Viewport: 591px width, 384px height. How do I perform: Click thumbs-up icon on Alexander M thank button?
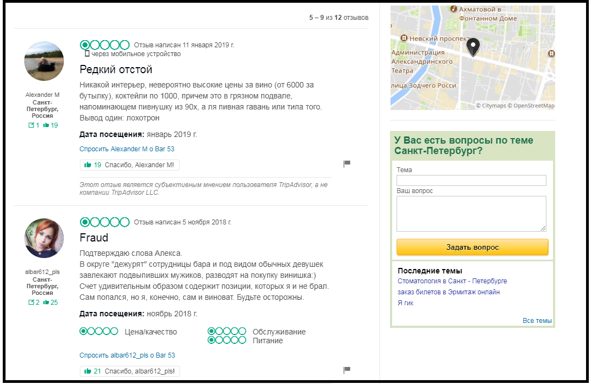click(x=88, y=165)
